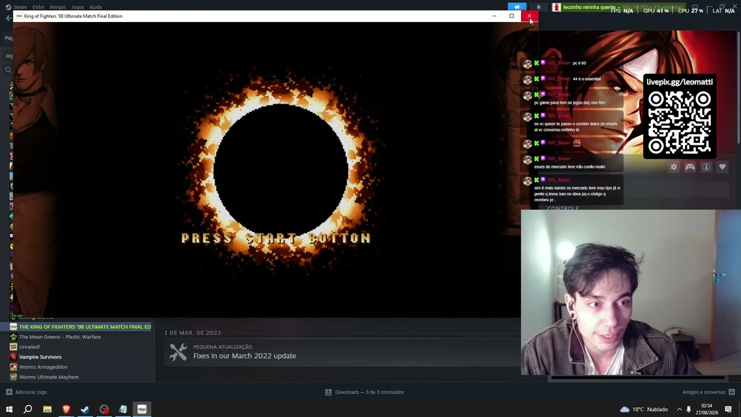Show hidden system tray icons

coord(680,409)
